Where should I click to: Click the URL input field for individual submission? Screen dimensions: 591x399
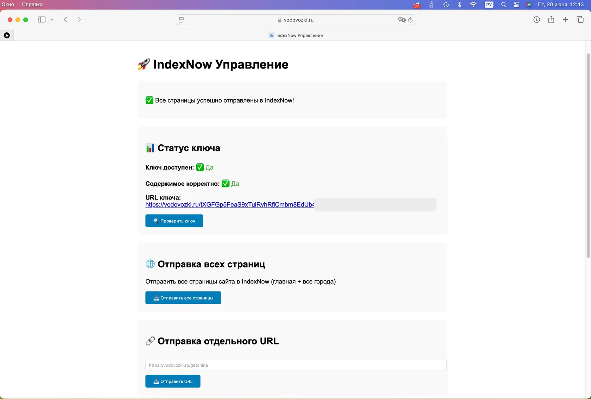(x=295, y=365)
